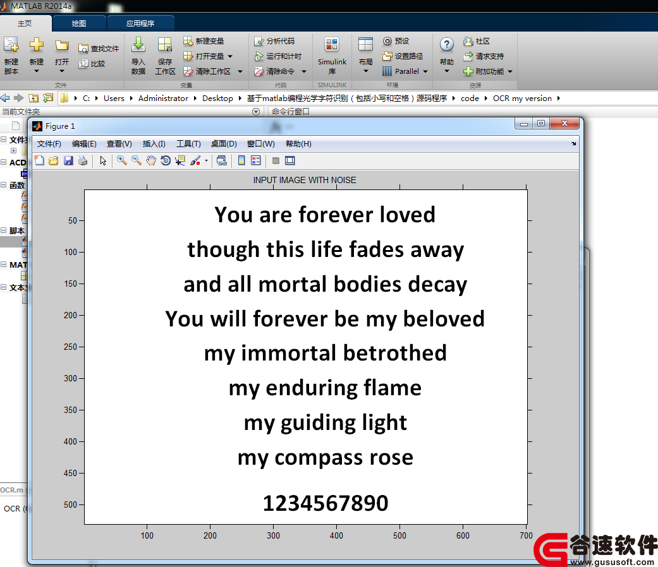Open the 工具(T) menu in Figure 1
Image resolution: width=658 pixels, height=567 pixels.
tap(188, 144)
